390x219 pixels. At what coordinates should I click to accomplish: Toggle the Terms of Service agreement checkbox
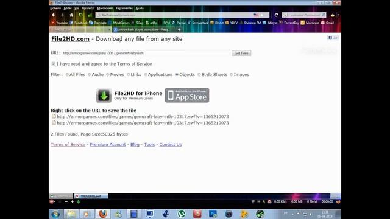53,64
